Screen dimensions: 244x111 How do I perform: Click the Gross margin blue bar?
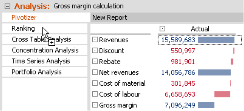(x=206, y=105)
